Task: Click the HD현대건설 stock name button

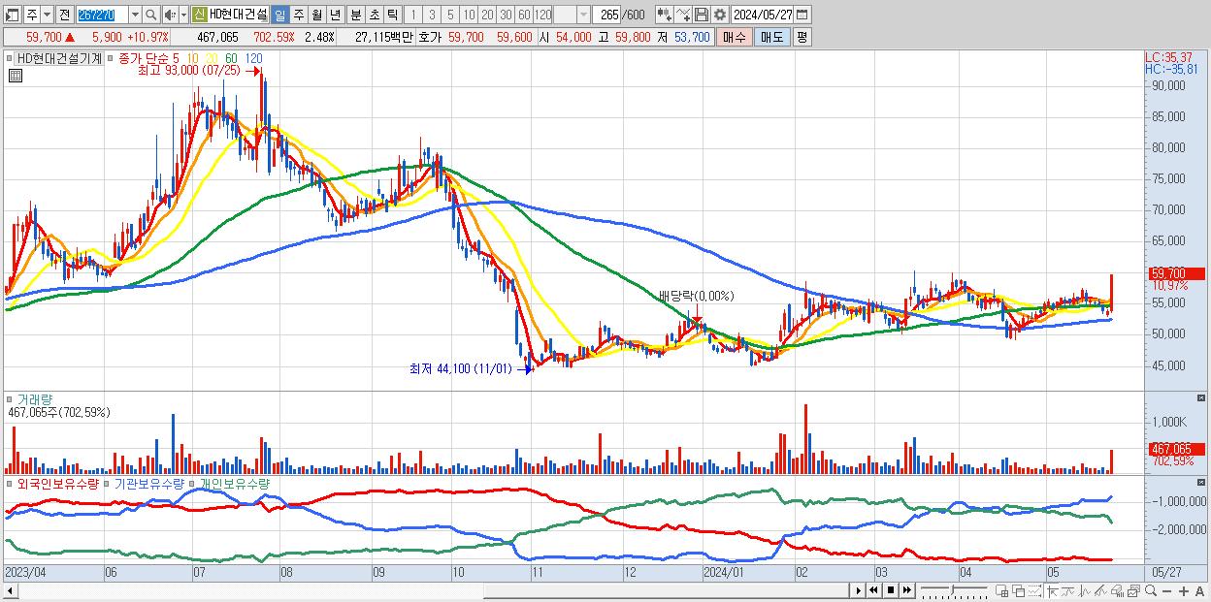Action: click(x=239, y=15)
